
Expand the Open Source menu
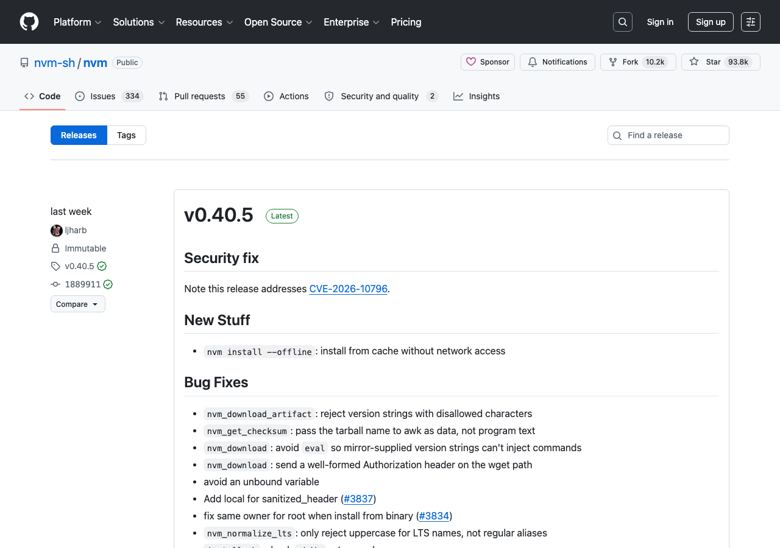tap(278, 22)
